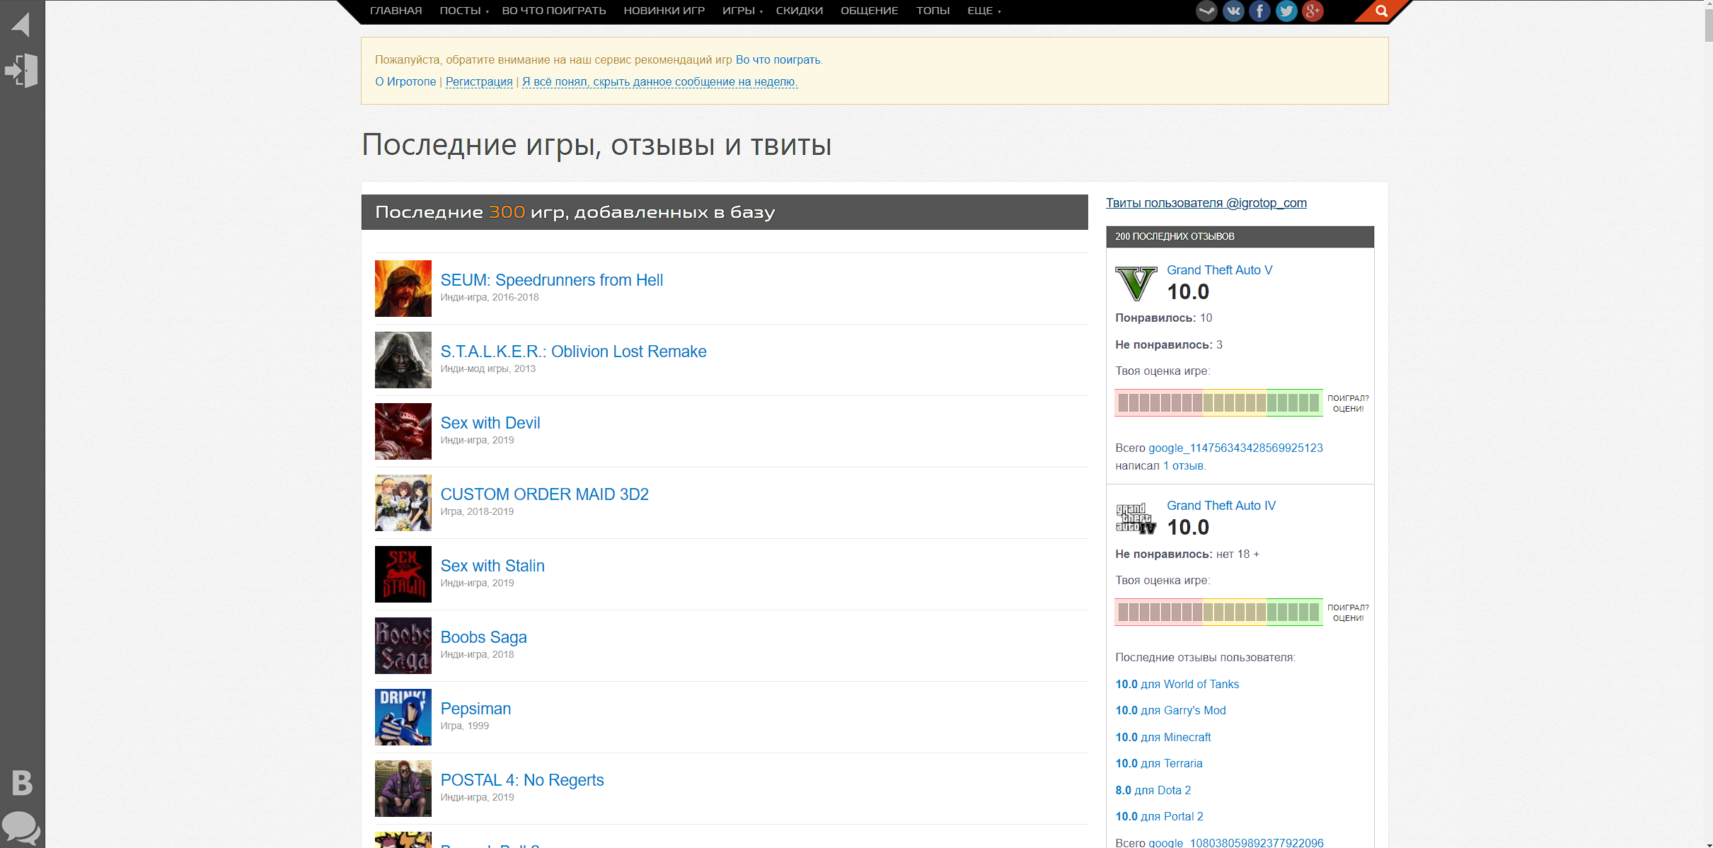
Task: Open user google_114756343428569925123 profile
Action: click(x=1235, y=448)
